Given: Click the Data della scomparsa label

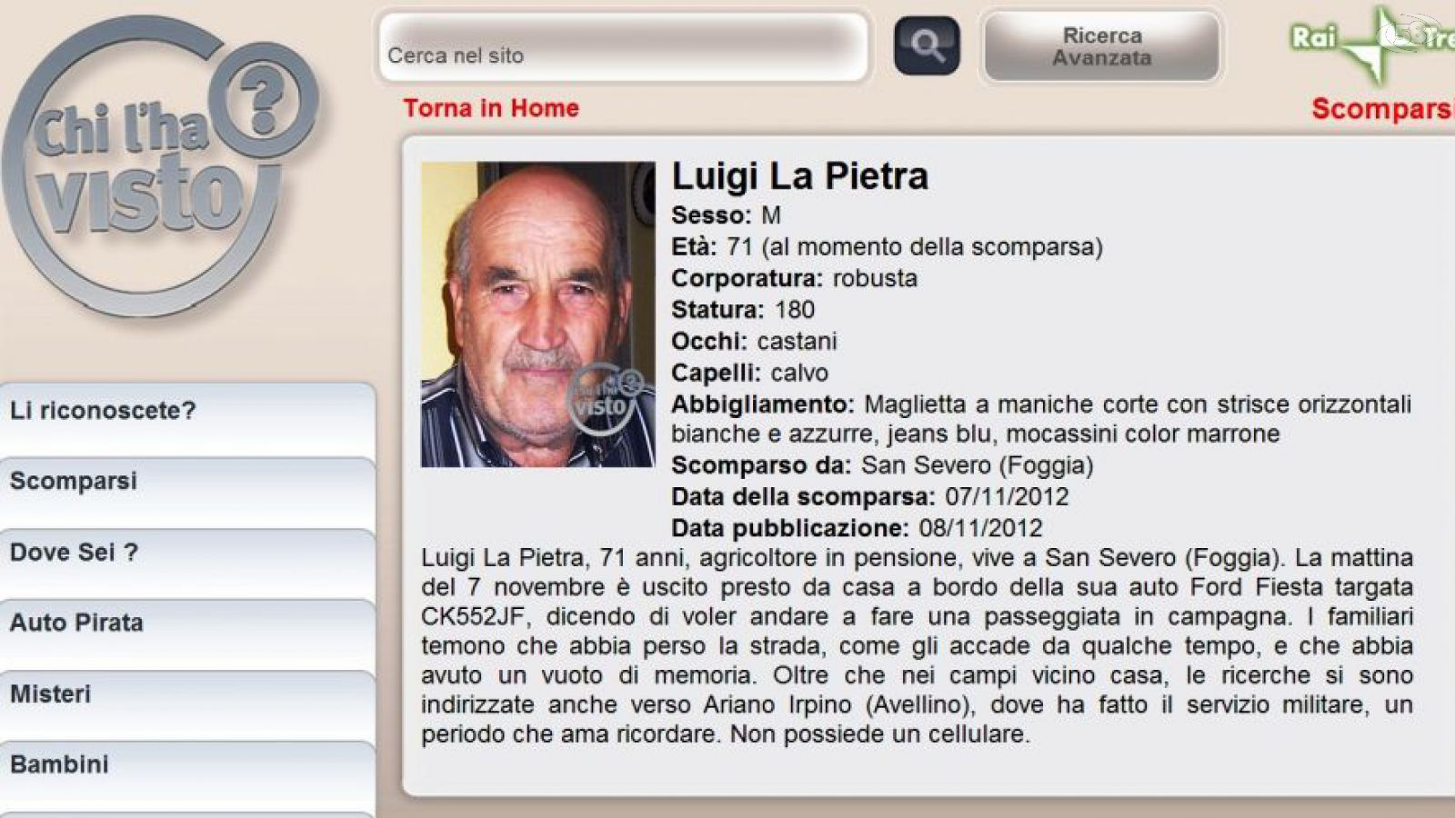Looking at the screenshot, I should tap(803, 497).
